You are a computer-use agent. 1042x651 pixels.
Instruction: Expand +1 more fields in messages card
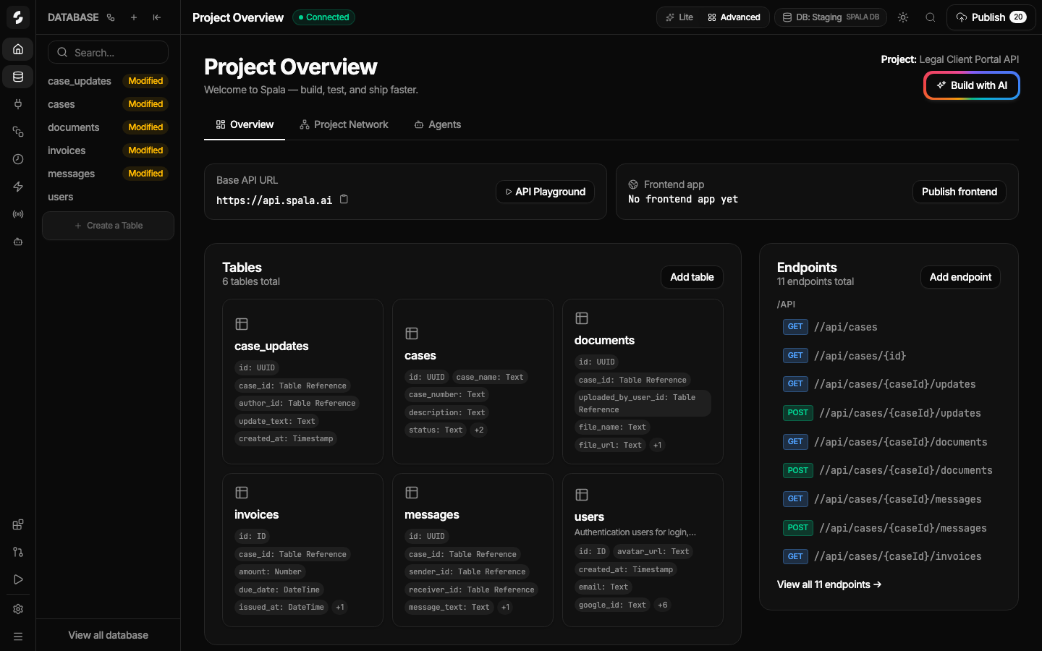coord(505,607)
